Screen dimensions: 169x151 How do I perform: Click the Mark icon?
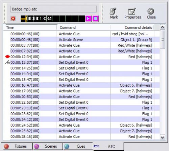[x=113, y=11]
